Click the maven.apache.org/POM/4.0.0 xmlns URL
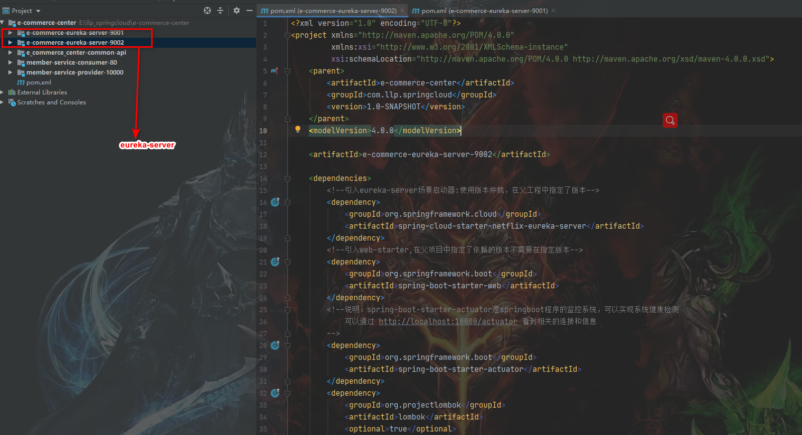Image resolution: width=802 pixels, height=435 pixels. (x=436, y=35)
